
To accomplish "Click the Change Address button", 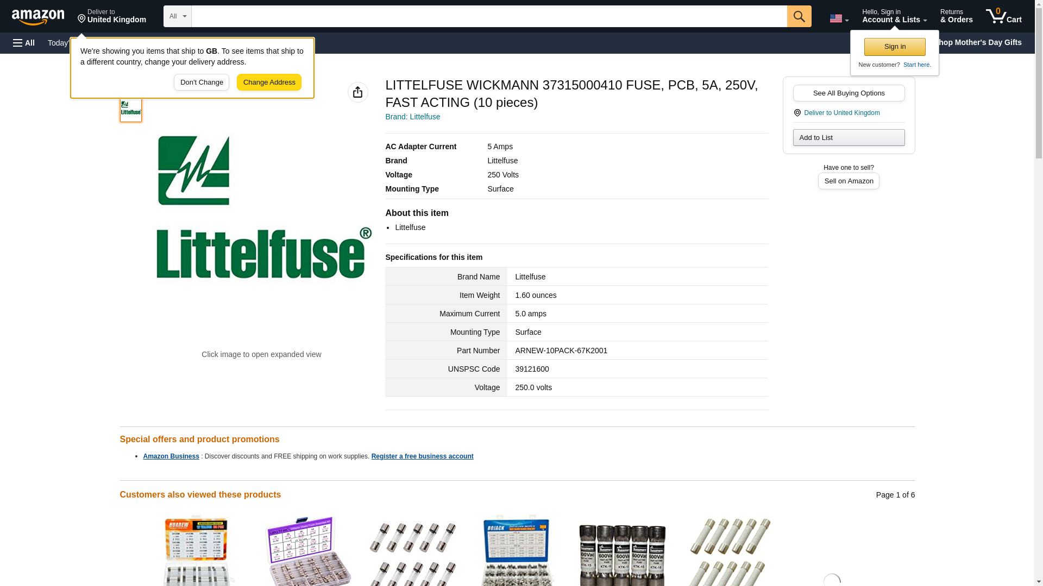I will 269,82.
